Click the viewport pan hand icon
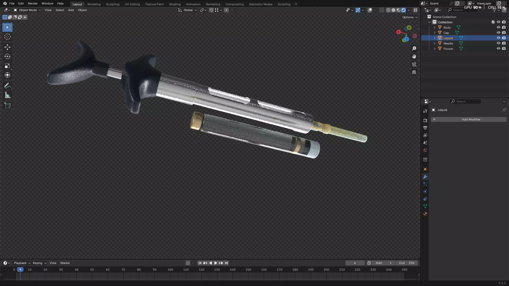The image size is (509, 286). 414,56
